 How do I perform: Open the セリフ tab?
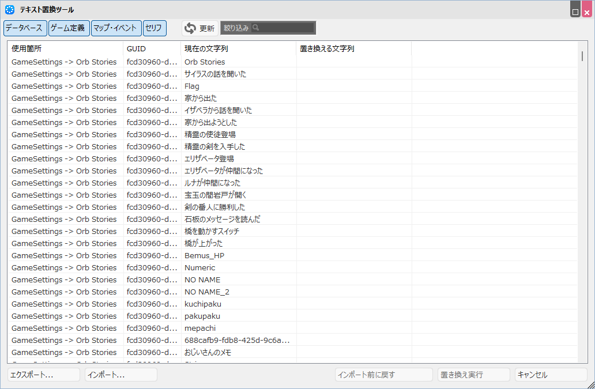(154, 28)
